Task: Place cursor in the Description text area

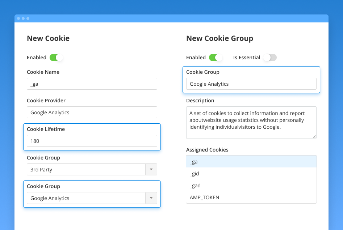Action: pyautogui.click(x=251, y=122)
